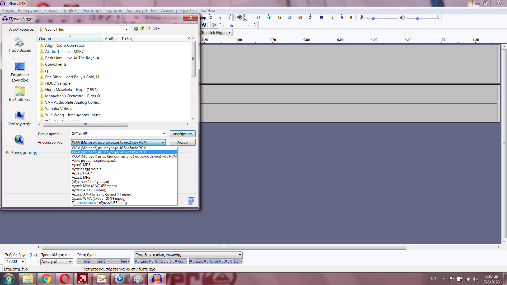Click the Άκυρο cancel button
This screenshot has height=285, width=507.
click(x=182, y=142)
